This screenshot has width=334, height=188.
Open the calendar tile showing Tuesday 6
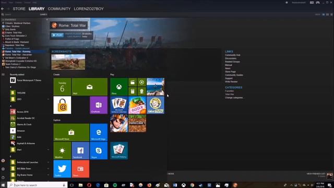point(62,87)
